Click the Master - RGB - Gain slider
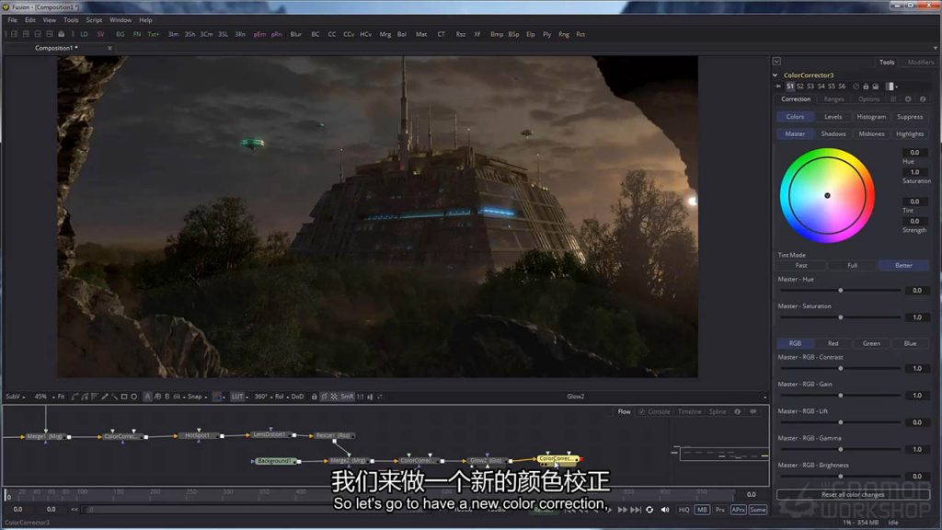Screen dimensions: 942x530 pos(841,396)
